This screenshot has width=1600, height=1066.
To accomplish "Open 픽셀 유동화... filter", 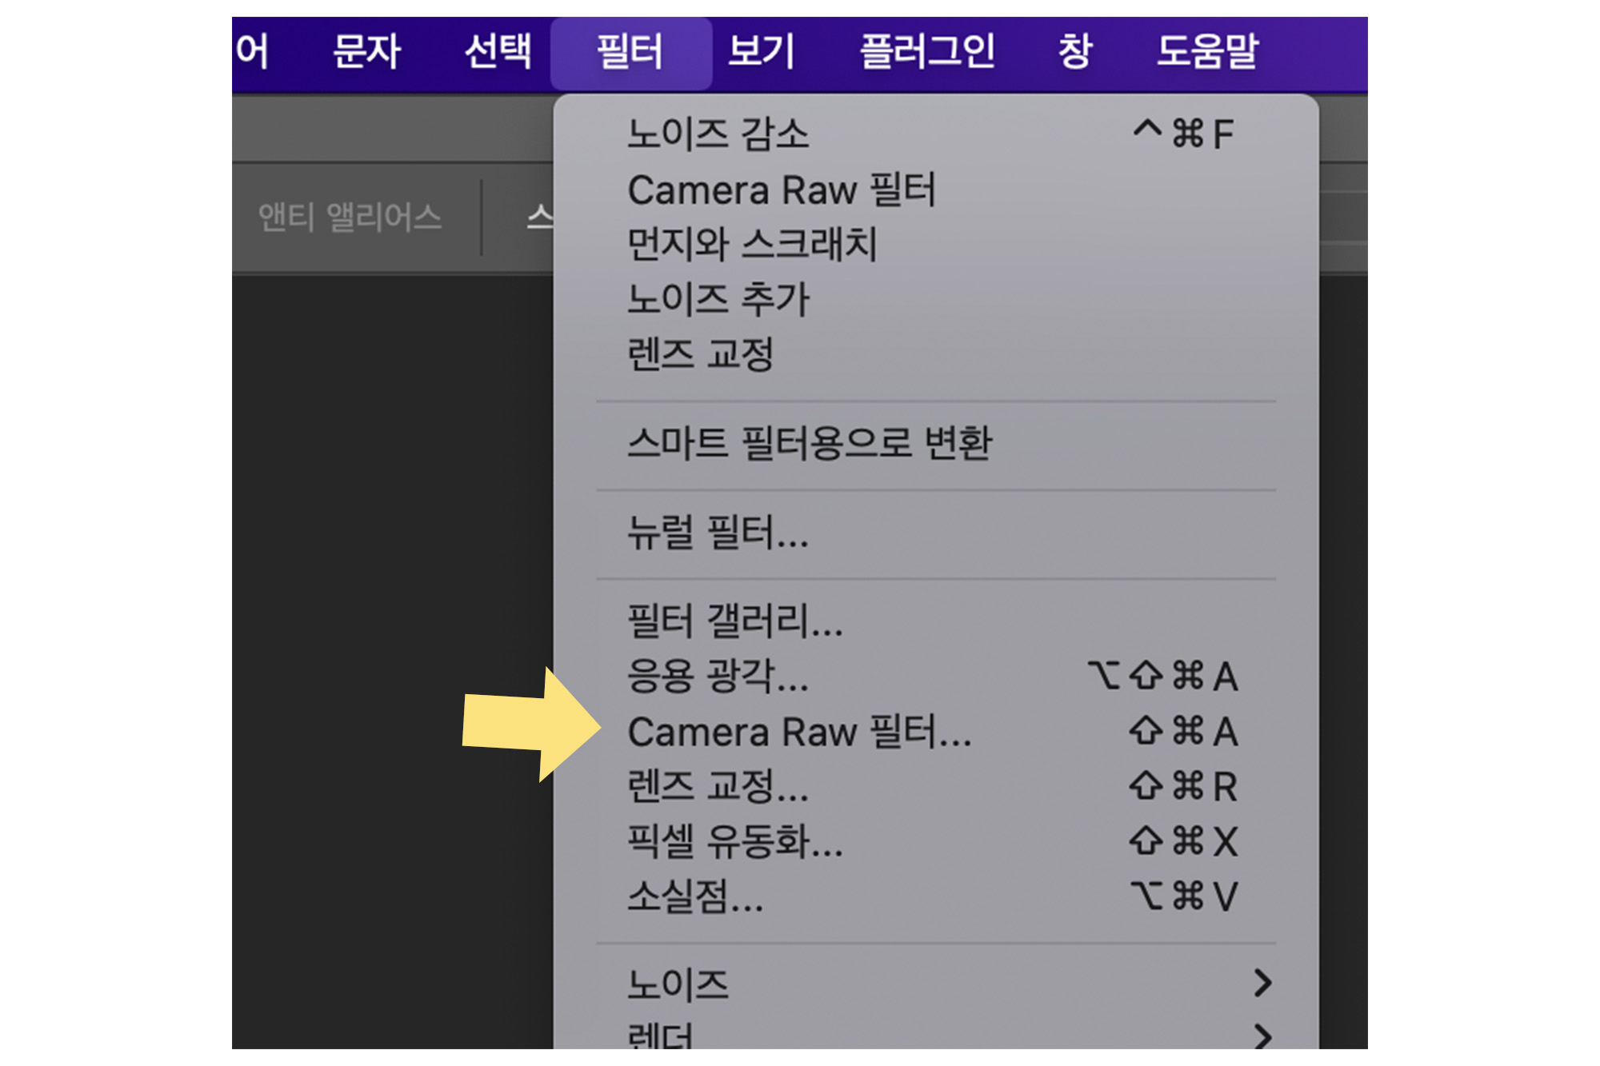I will (x=734, y=841).
